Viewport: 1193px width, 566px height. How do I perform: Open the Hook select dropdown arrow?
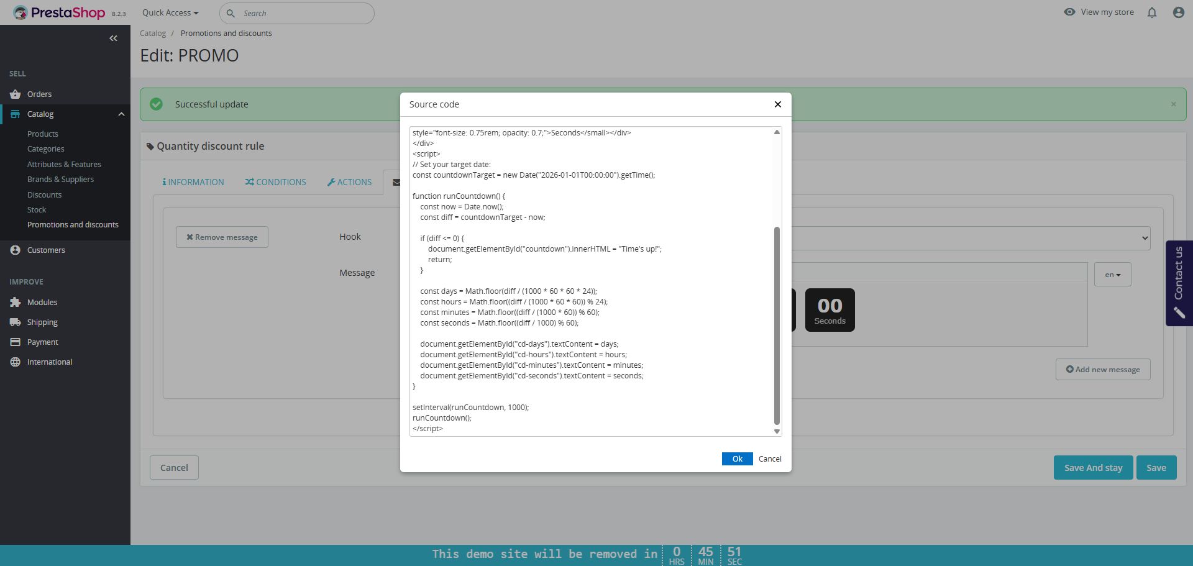[1145, 238]
